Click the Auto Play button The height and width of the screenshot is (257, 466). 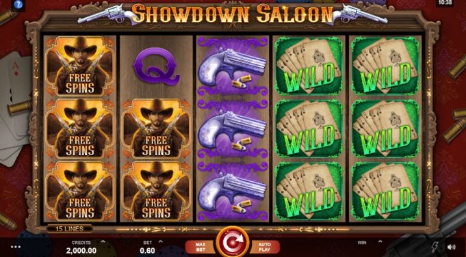click(265, 247)
